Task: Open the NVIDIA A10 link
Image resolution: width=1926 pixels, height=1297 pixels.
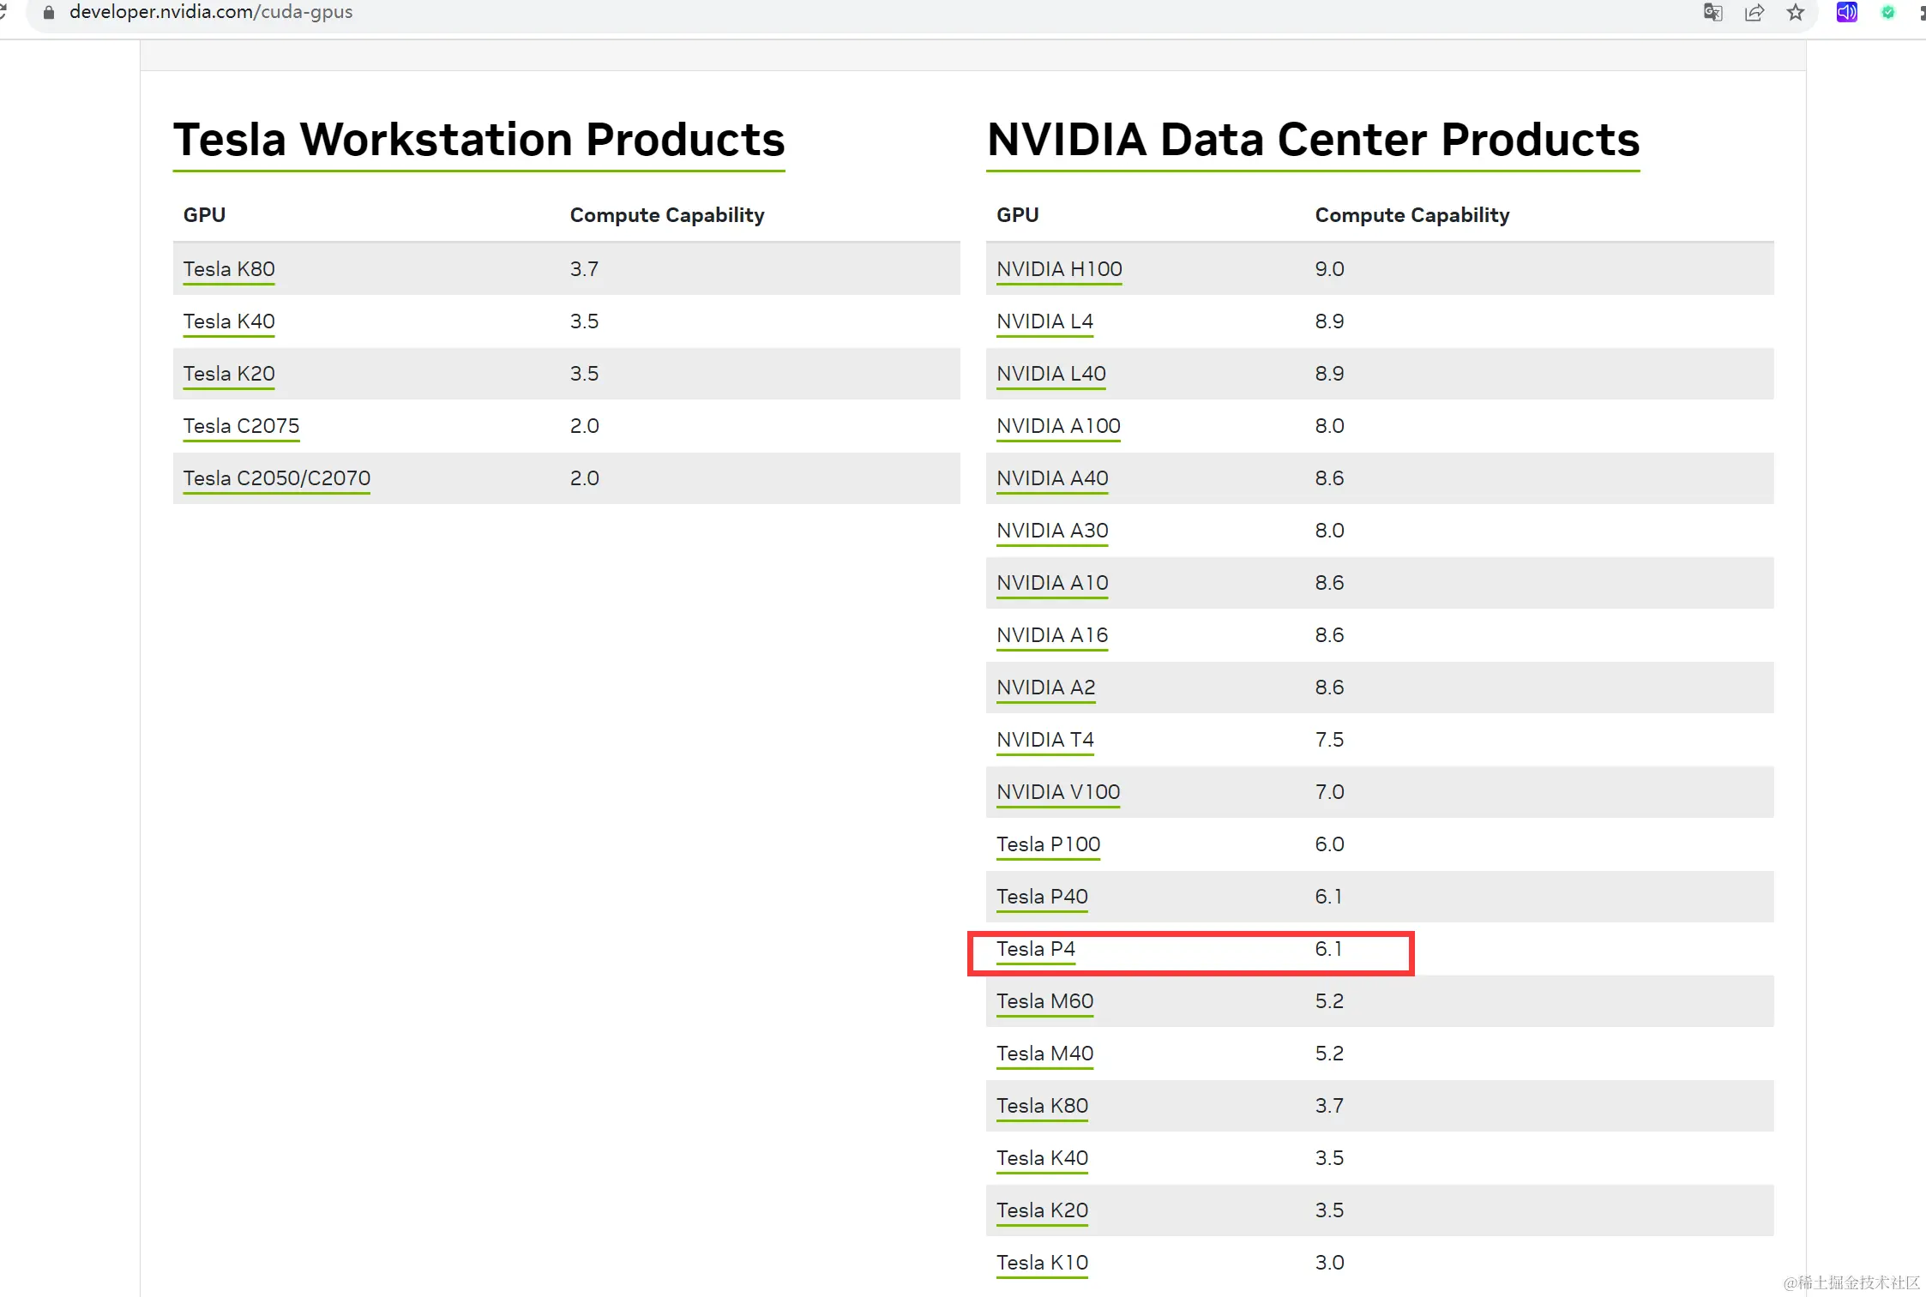Action: click(x=1052, y=583)
